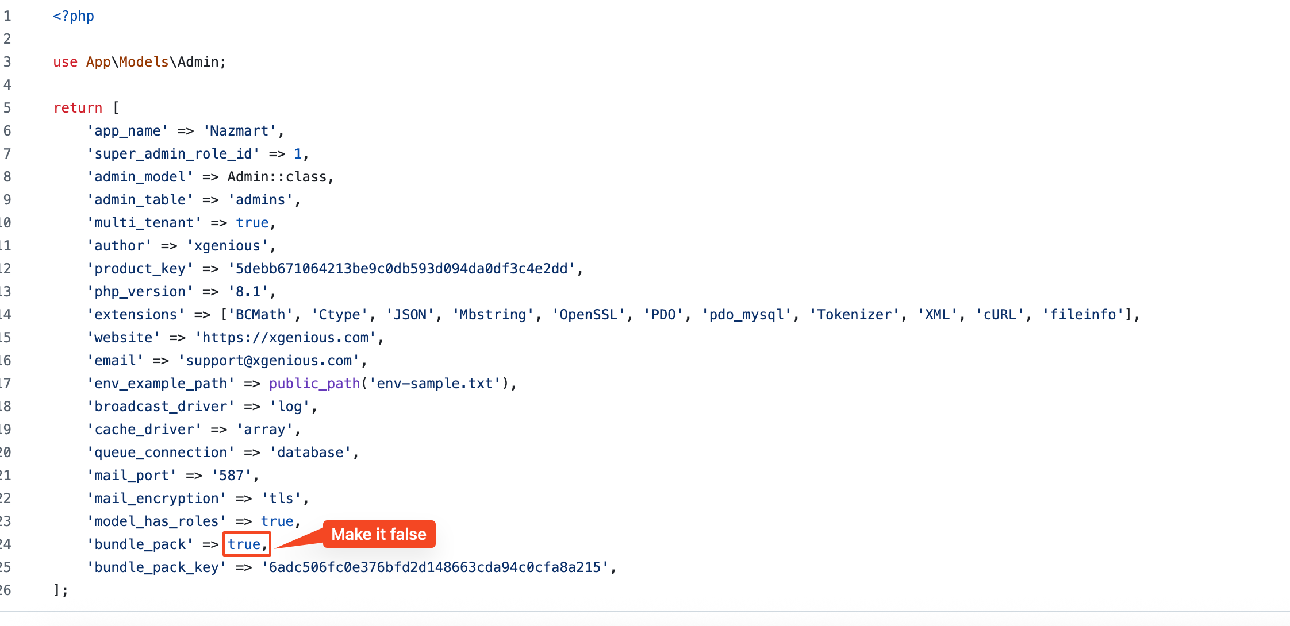Click the 'fileinfo' extension entry

click(1083, 315)
